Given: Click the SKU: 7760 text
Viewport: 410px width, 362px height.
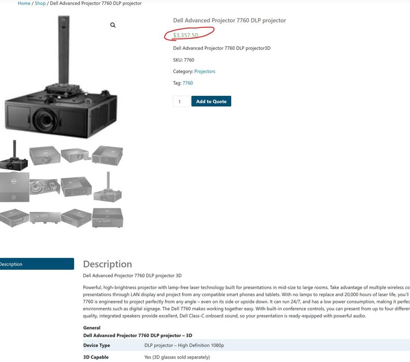Looking at the screenshot, I should (x=183, y=60).
